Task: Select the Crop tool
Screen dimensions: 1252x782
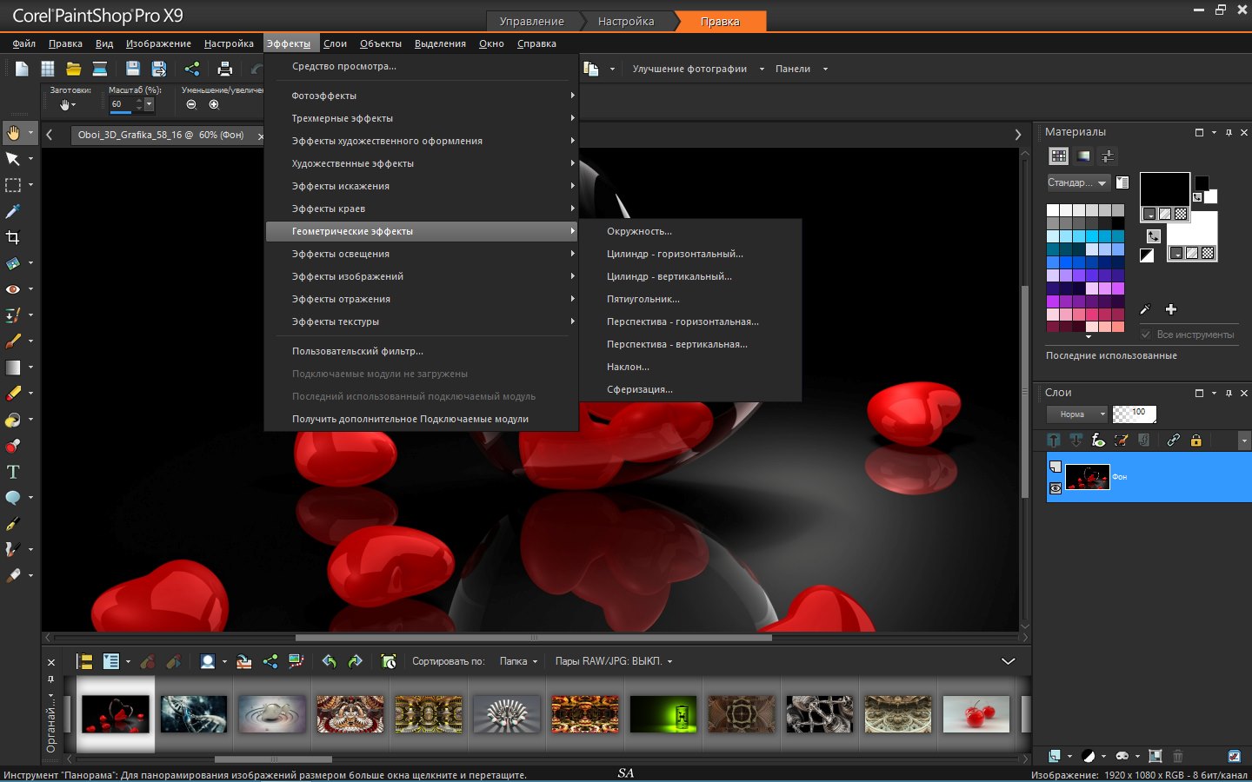Action: click(x=13, y=237)
